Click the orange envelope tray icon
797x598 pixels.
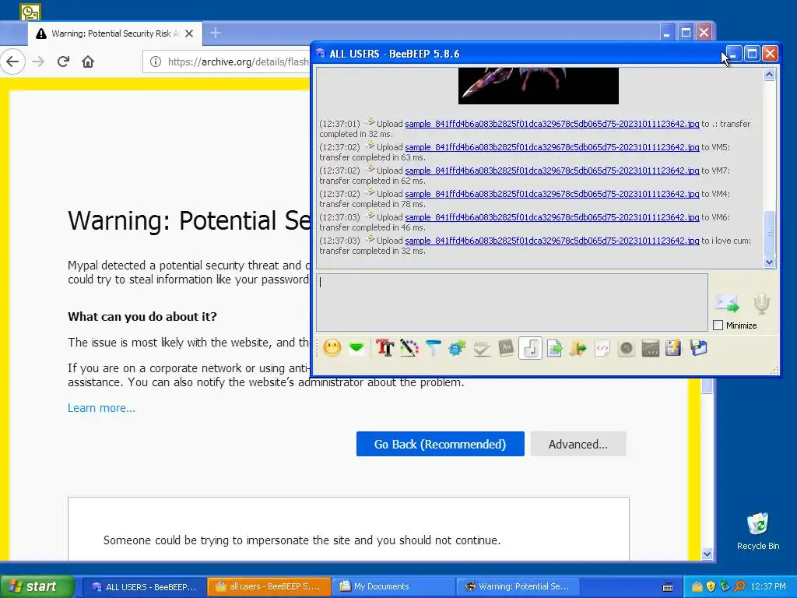[x=697, y=587]
